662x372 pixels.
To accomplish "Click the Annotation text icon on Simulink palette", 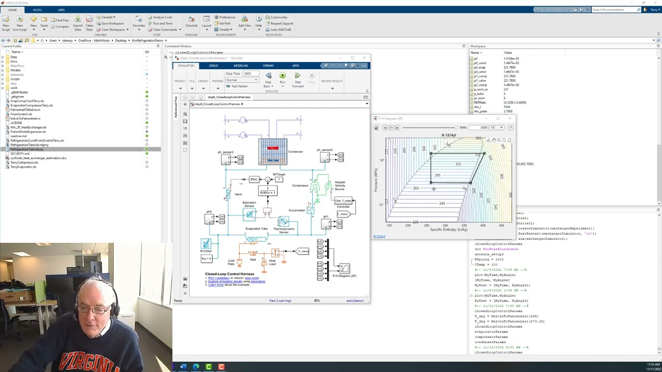I will coord(185,135).
